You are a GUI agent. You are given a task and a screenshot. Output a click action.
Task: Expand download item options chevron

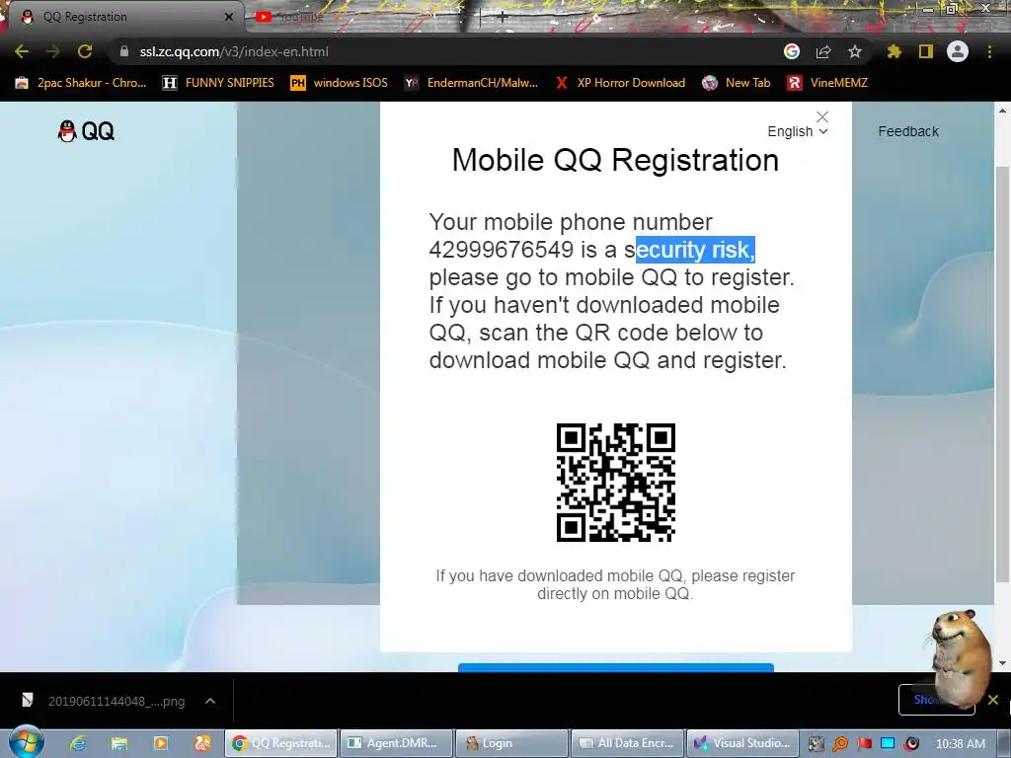tap(210, 701)
